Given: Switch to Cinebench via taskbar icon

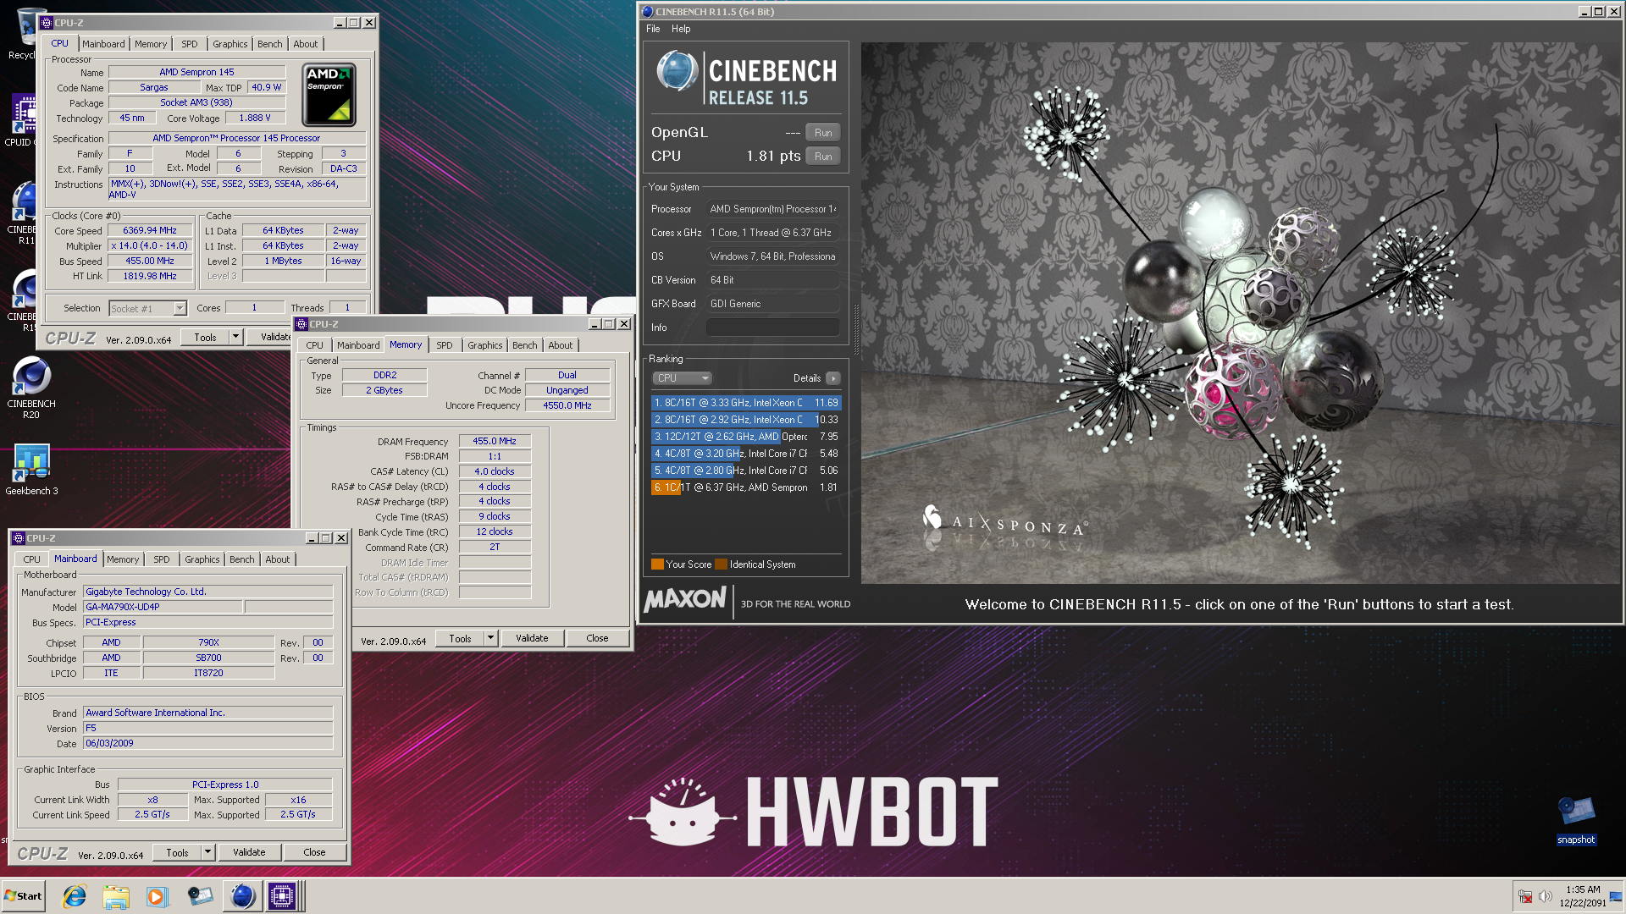Looking at the screenshot, I should click(x=242, y=896).
